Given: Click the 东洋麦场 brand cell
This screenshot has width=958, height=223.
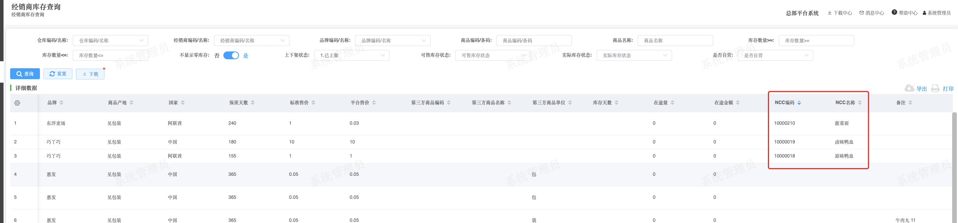Looking at the screenshot, I should coord(56,123).
